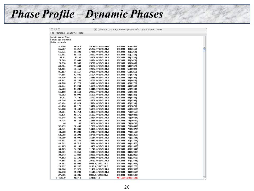Screen dimensions: 254x191
Task: Select row ITERATE 77[11116]
Action: click(98, 132)
